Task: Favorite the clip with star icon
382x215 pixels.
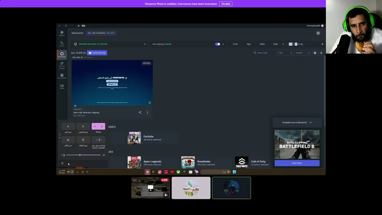Action: (x=150, y=103)
